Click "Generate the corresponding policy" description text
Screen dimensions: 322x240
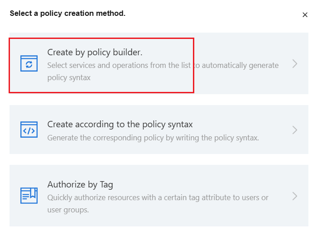(153, 138)
